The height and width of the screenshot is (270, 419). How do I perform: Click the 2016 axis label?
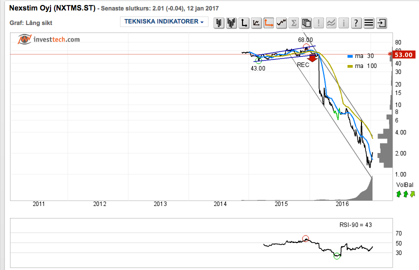coord(342,204)
